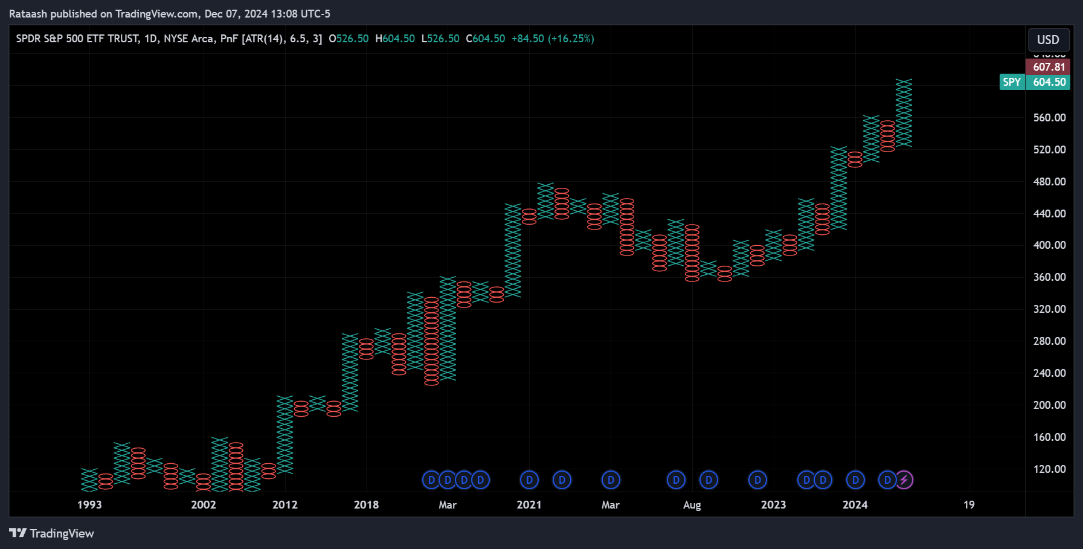Click the 440.00 price axis label

pyautogui.click(x=1049, y=214)
